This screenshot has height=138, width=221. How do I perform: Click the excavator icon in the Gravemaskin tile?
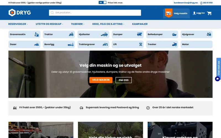pyautogui.click(x=37, y=34)
